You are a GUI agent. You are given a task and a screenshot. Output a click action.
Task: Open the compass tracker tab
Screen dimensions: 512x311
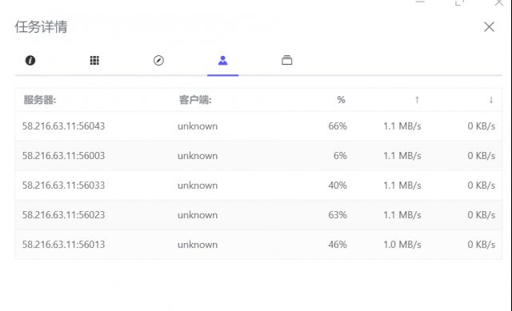click(158, 61)
